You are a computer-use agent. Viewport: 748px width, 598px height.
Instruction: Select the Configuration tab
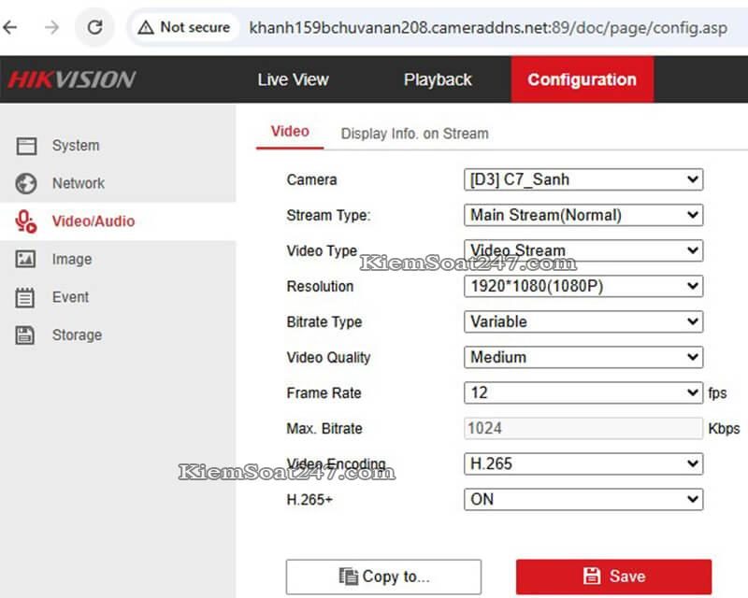coord(582,79)
